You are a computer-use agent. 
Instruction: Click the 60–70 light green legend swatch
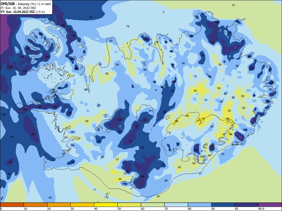click(x=153, y=205)
